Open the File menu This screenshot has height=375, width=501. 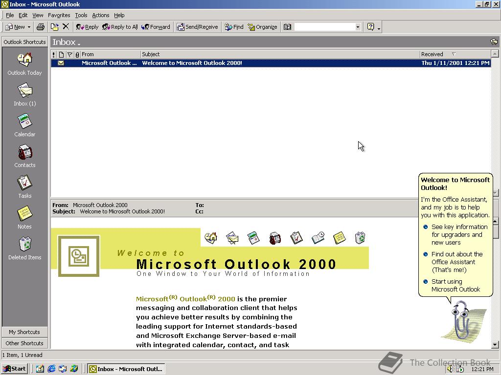point(10,15)
